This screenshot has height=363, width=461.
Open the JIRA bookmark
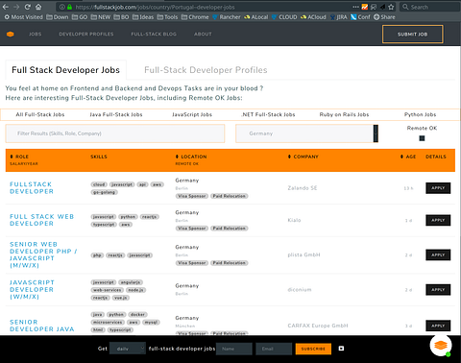339,17
